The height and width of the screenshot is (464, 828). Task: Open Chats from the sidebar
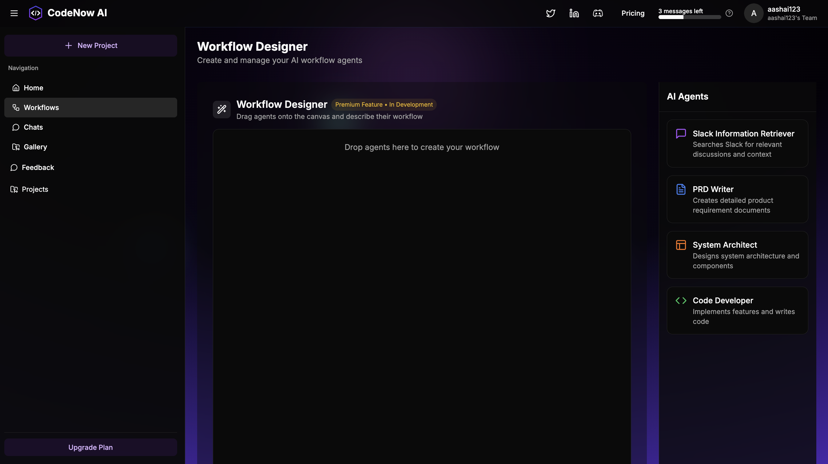tap(33, 127)
